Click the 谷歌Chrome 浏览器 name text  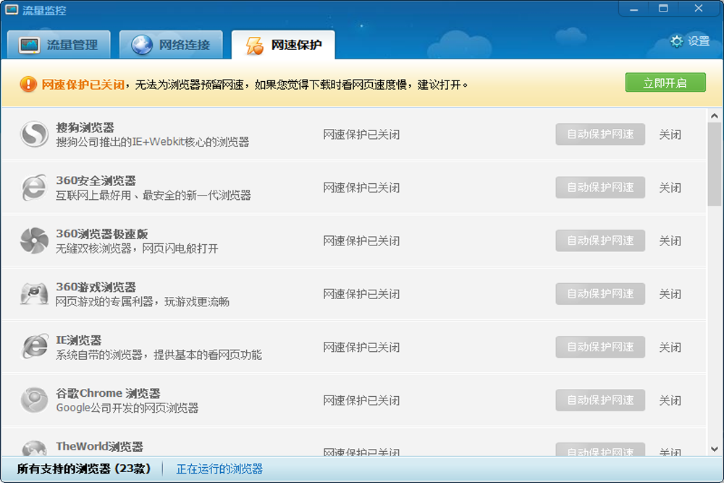click(108, 393)
